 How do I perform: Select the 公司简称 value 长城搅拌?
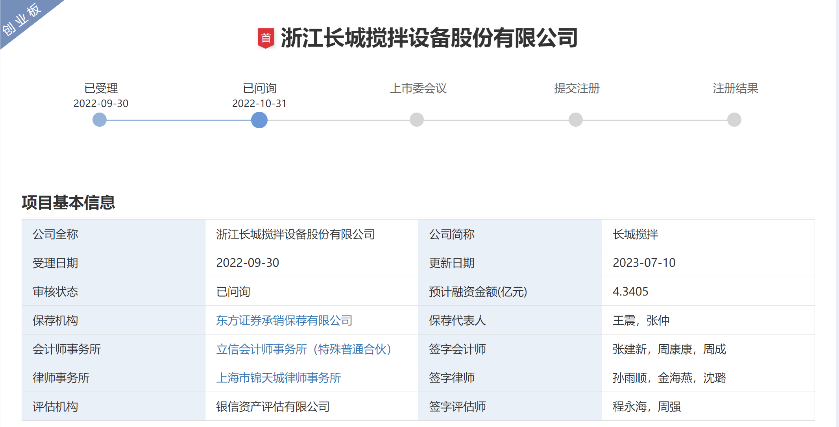coord(634,234)
